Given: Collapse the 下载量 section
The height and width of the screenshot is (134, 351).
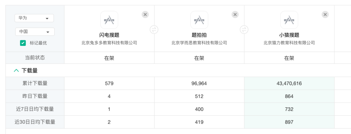Looking at the screenshot, I should click(16, 71).
